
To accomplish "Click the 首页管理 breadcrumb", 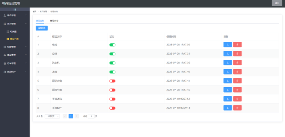I will [43, 12].
